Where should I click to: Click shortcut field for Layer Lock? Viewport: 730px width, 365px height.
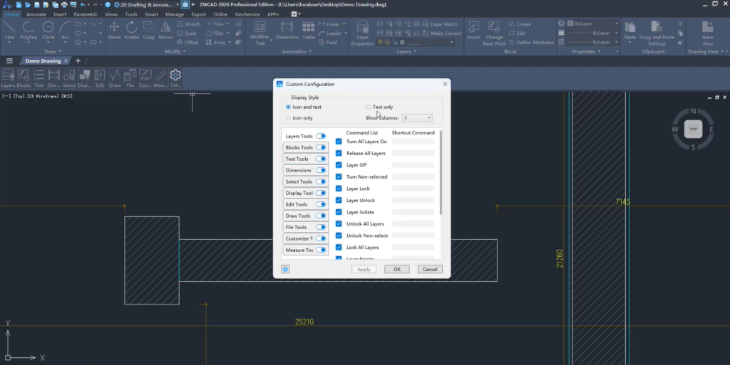413,189
